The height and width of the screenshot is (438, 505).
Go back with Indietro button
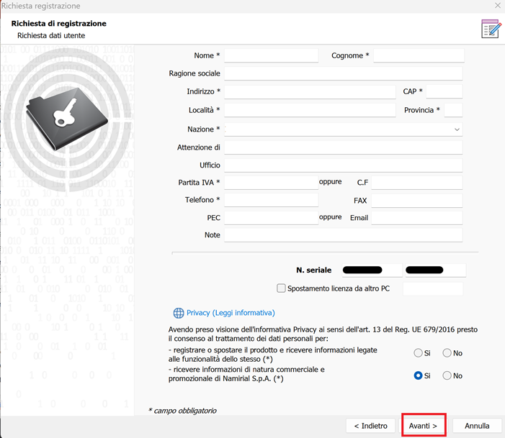click(370, 426)
